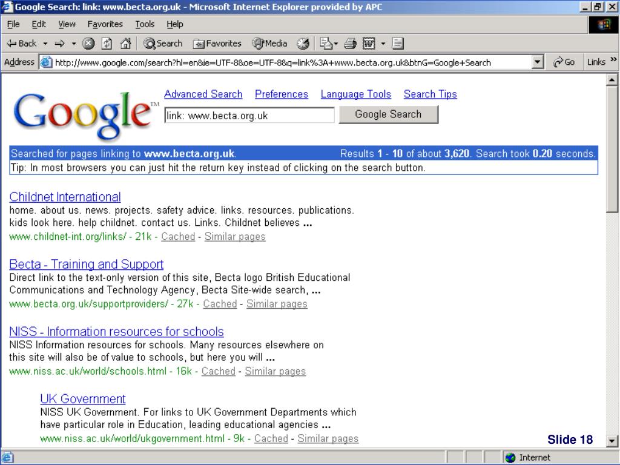Viewport: 620px width, 465px height.
Task: Click the IE page icon in status bar
Action: point(7,458)
